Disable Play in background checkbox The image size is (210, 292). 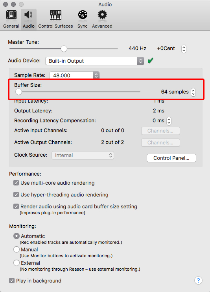click(12, 281)
